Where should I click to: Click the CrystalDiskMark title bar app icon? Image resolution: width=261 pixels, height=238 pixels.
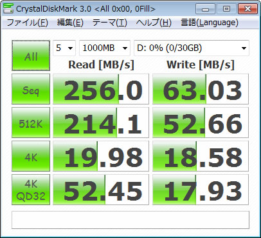click(8, 8)
